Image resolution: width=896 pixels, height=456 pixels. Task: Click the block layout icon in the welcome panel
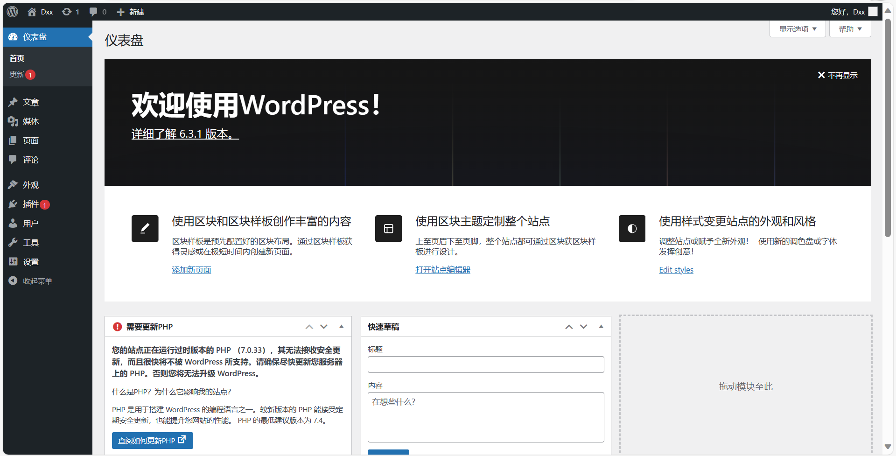tap(389, 228)
